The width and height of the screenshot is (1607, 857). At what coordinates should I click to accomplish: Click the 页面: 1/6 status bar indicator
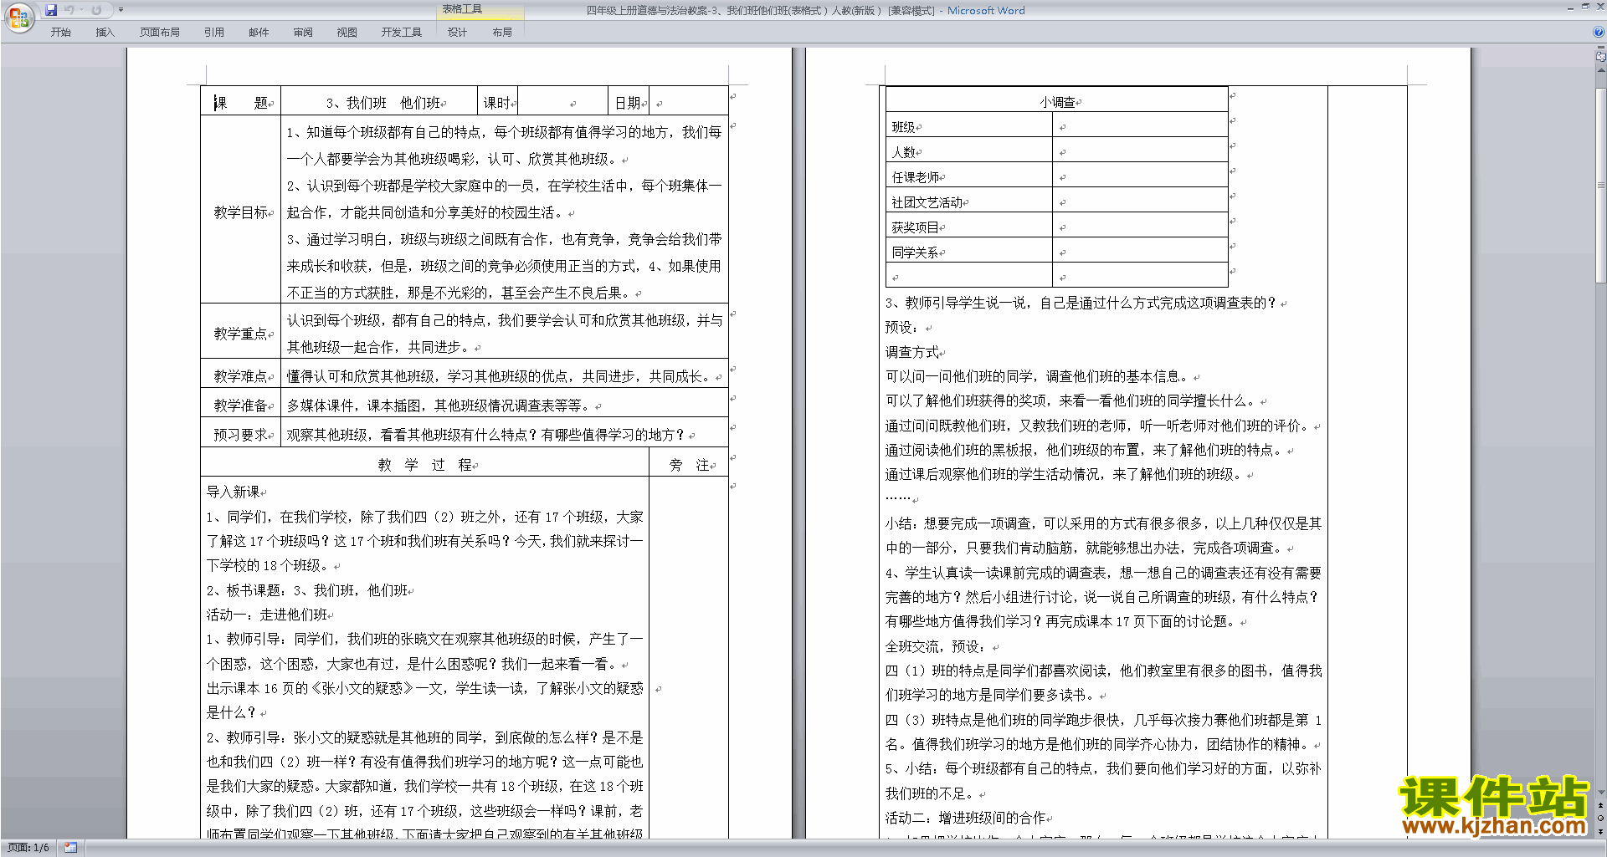(28, 848)
